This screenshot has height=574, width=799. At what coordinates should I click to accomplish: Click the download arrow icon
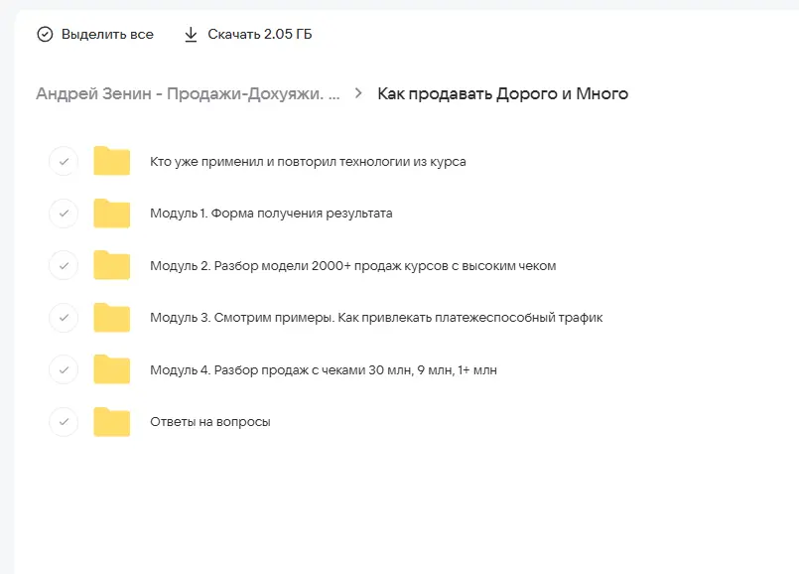pyautogui.click(x=192, y=35)
